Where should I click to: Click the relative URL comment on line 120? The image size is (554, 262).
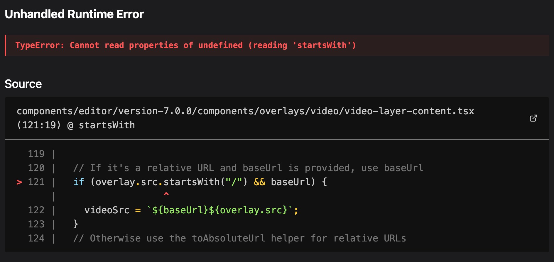pyautogui.click(x=248, y=168)
